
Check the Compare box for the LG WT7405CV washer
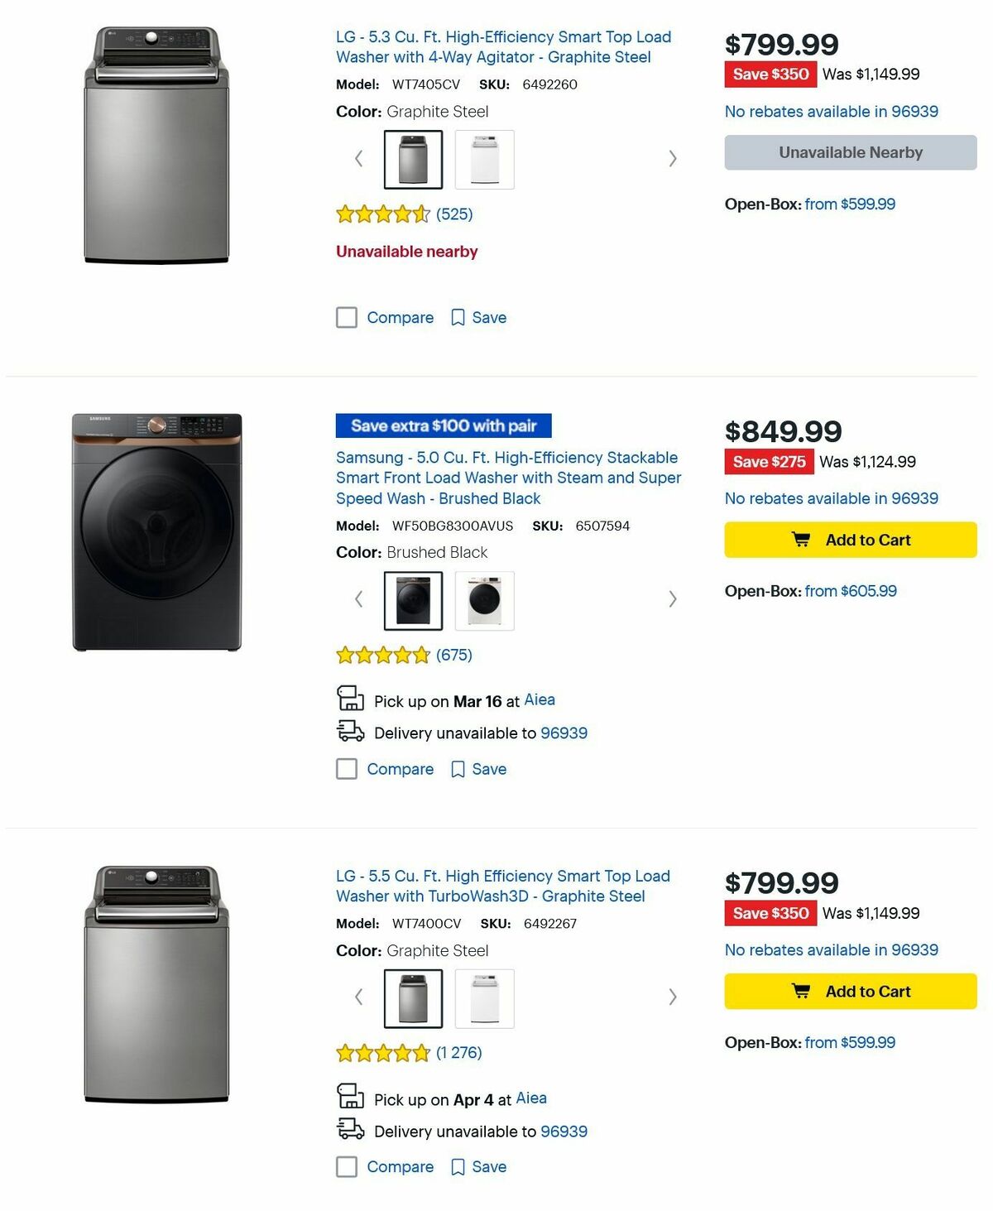pos(346,317)
